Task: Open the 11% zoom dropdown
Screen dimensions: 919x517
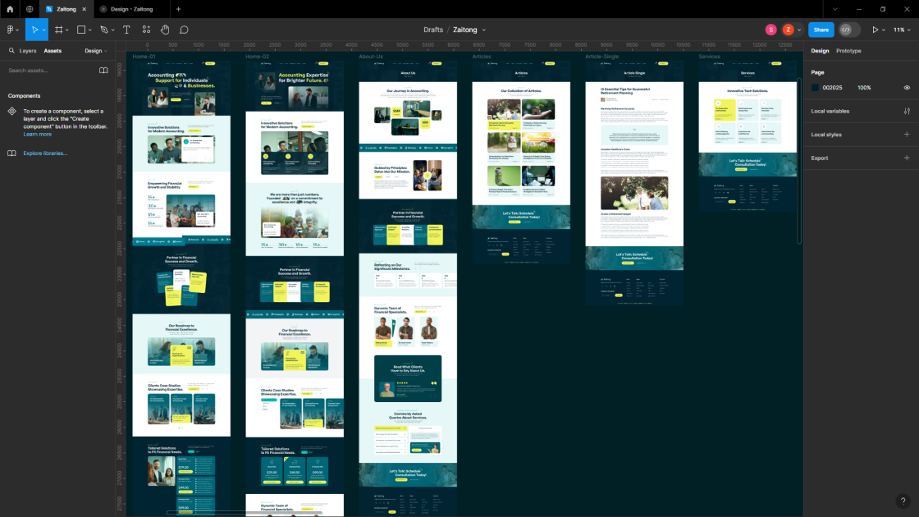Action: (x=902, y=30)
